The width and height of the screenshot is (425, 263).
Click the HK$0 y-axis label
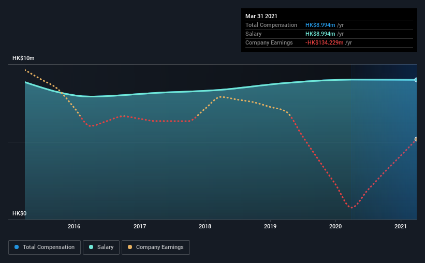19,213
